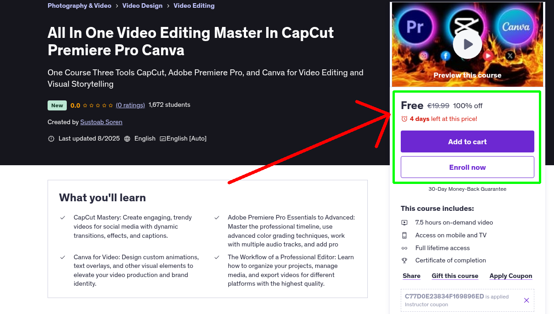Image resolution: width=554 pixels, height=314 pixels.
Task: Click the Premiere Pro logo in preview thumbnail
Action: 415,27
